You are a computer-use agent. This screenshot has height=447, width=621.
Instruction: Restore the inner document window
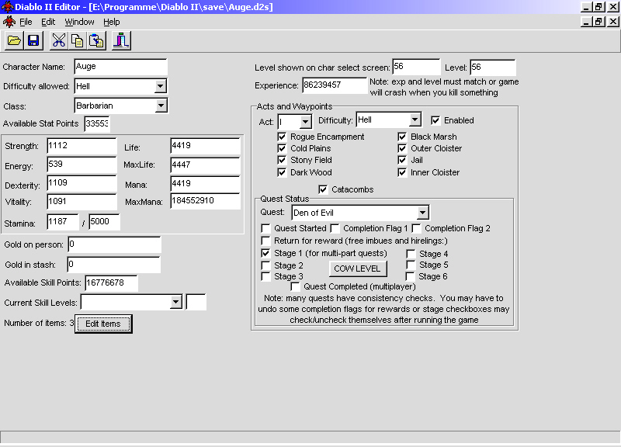point(598,22)
